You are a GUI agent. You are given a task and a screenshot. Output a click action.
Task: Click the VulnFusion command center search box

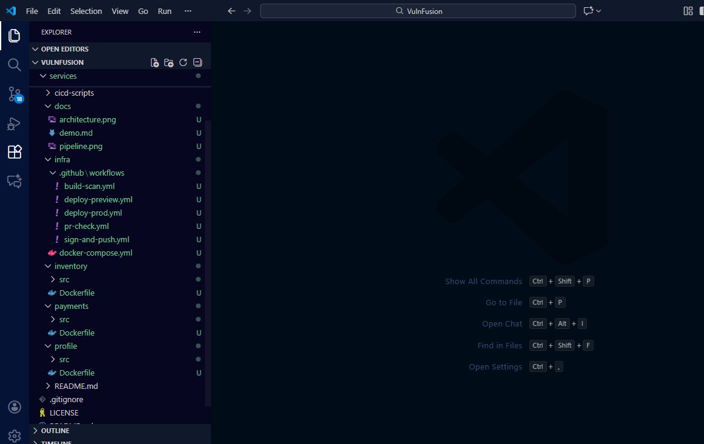pos(418,11)
